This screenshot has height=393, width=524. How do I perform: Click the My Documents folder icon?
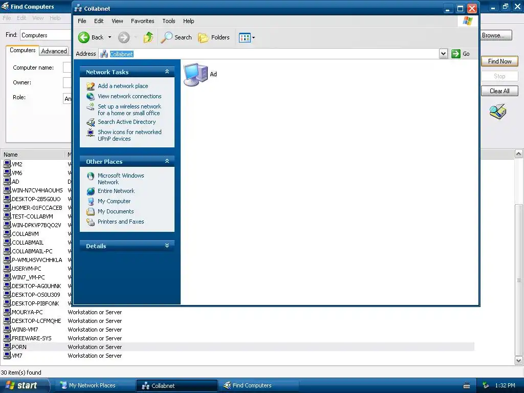(91, 211)
